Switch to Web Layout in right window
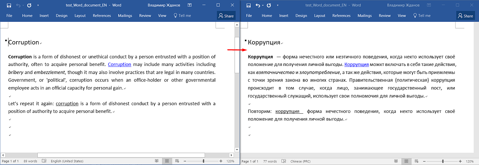The height and width of the screenshot is (165, 479). [x=416, y=161]
